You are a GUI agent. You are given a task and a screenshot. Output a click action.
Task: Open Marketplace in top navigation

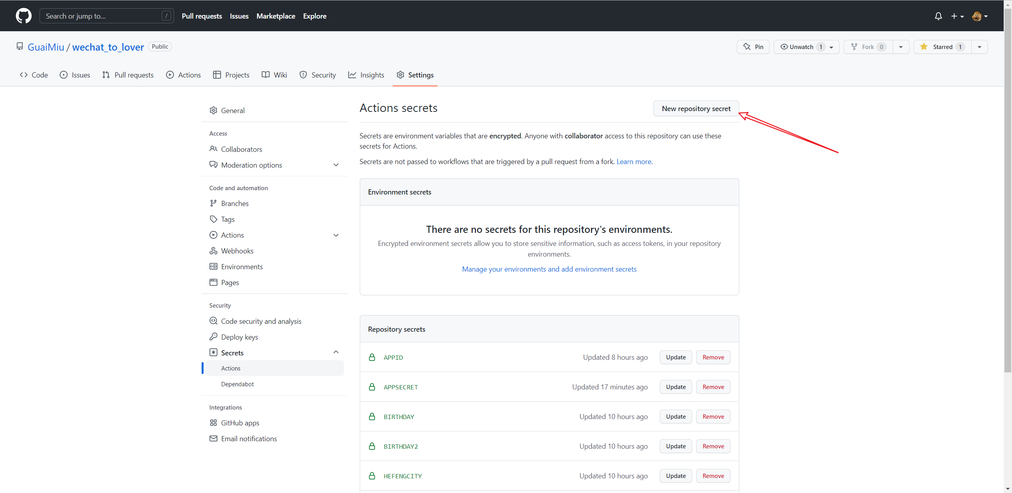[x=276, y=16]
